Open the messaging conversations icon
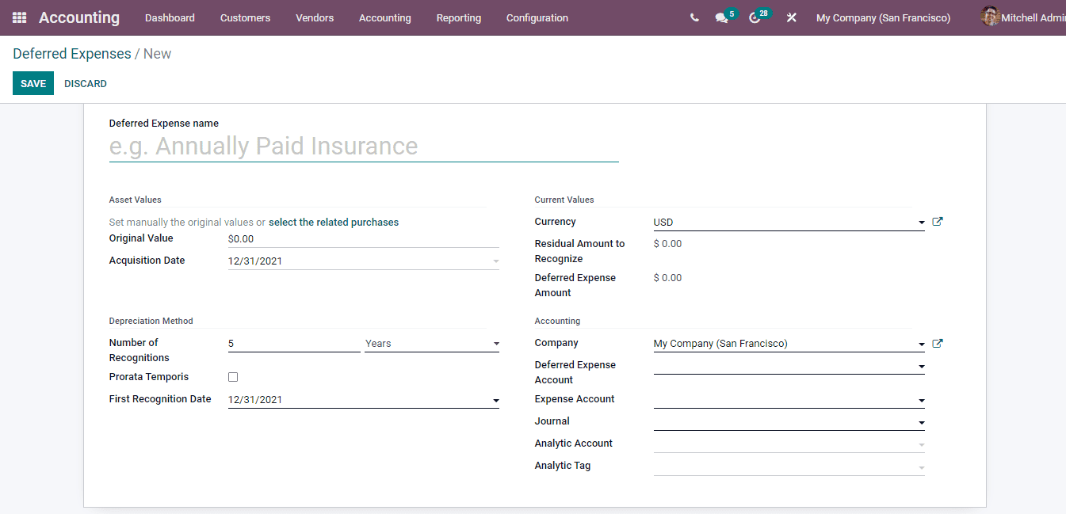1066x514 pixels. point(720,17)
